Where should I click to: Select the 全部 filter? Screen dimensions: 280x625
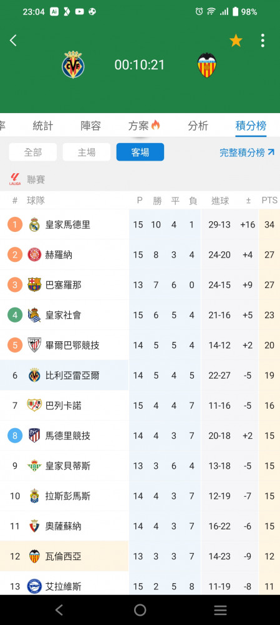tap(32, 152)
